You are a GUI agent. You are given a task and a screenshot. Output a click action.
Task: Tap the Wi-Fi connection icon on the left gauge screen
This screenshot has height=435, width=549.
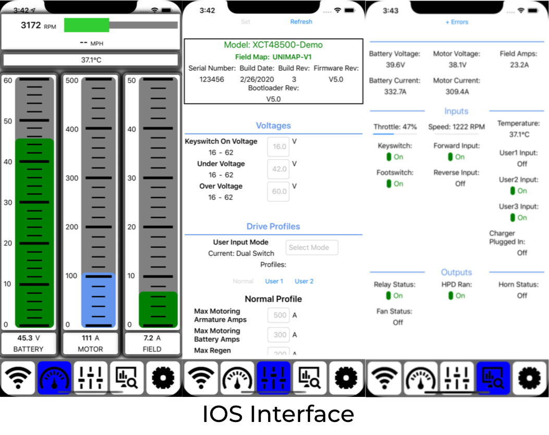(18, 378)
